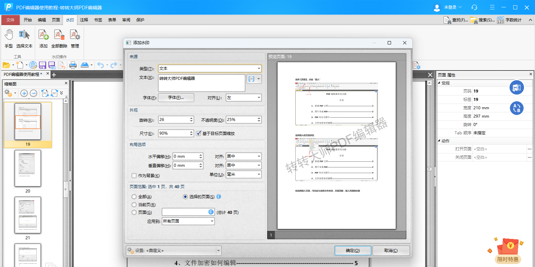Switch to the 注释 ribbon tab

click(x=84, y=20)
